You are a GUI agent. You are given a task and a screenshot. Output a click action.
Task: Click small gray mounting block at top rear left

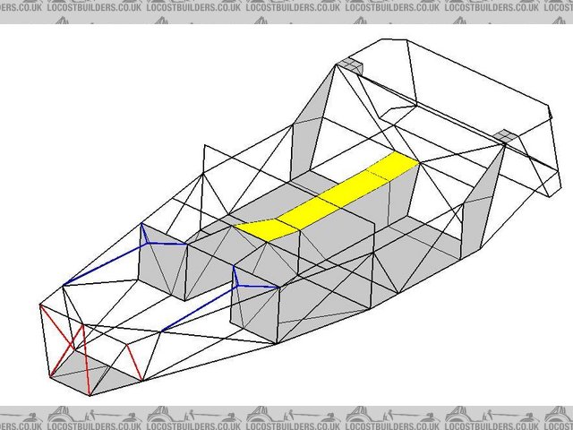click(349, 65)
